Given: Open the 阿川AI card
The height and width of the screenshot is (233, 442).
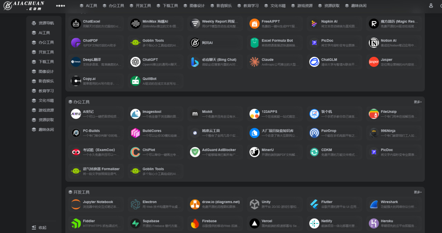Looking at the screenshot, I should [215, 43].
